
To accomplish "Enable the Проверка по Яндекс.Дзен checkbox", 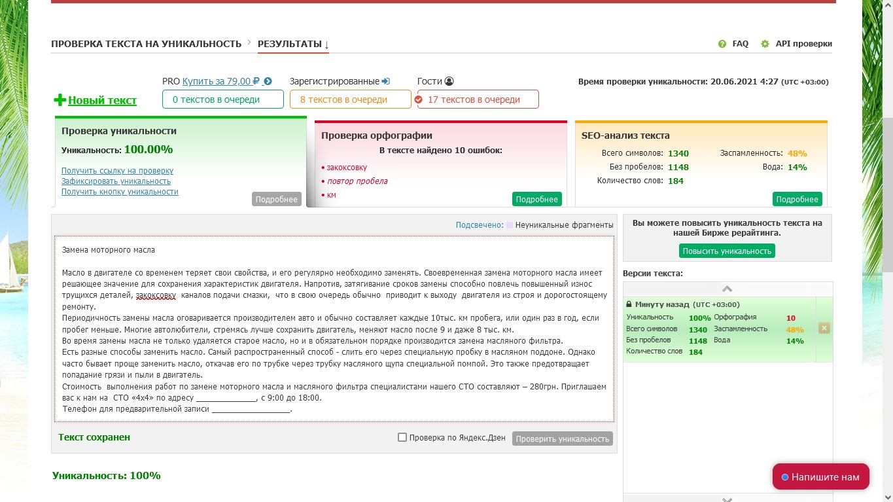I will pyautogui.click(x=402, y=437).
